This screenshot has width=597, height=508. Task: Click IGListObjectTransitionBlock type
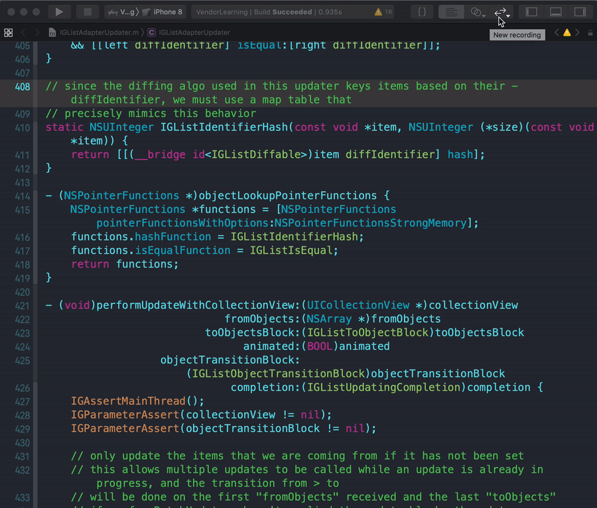point(277,374)
